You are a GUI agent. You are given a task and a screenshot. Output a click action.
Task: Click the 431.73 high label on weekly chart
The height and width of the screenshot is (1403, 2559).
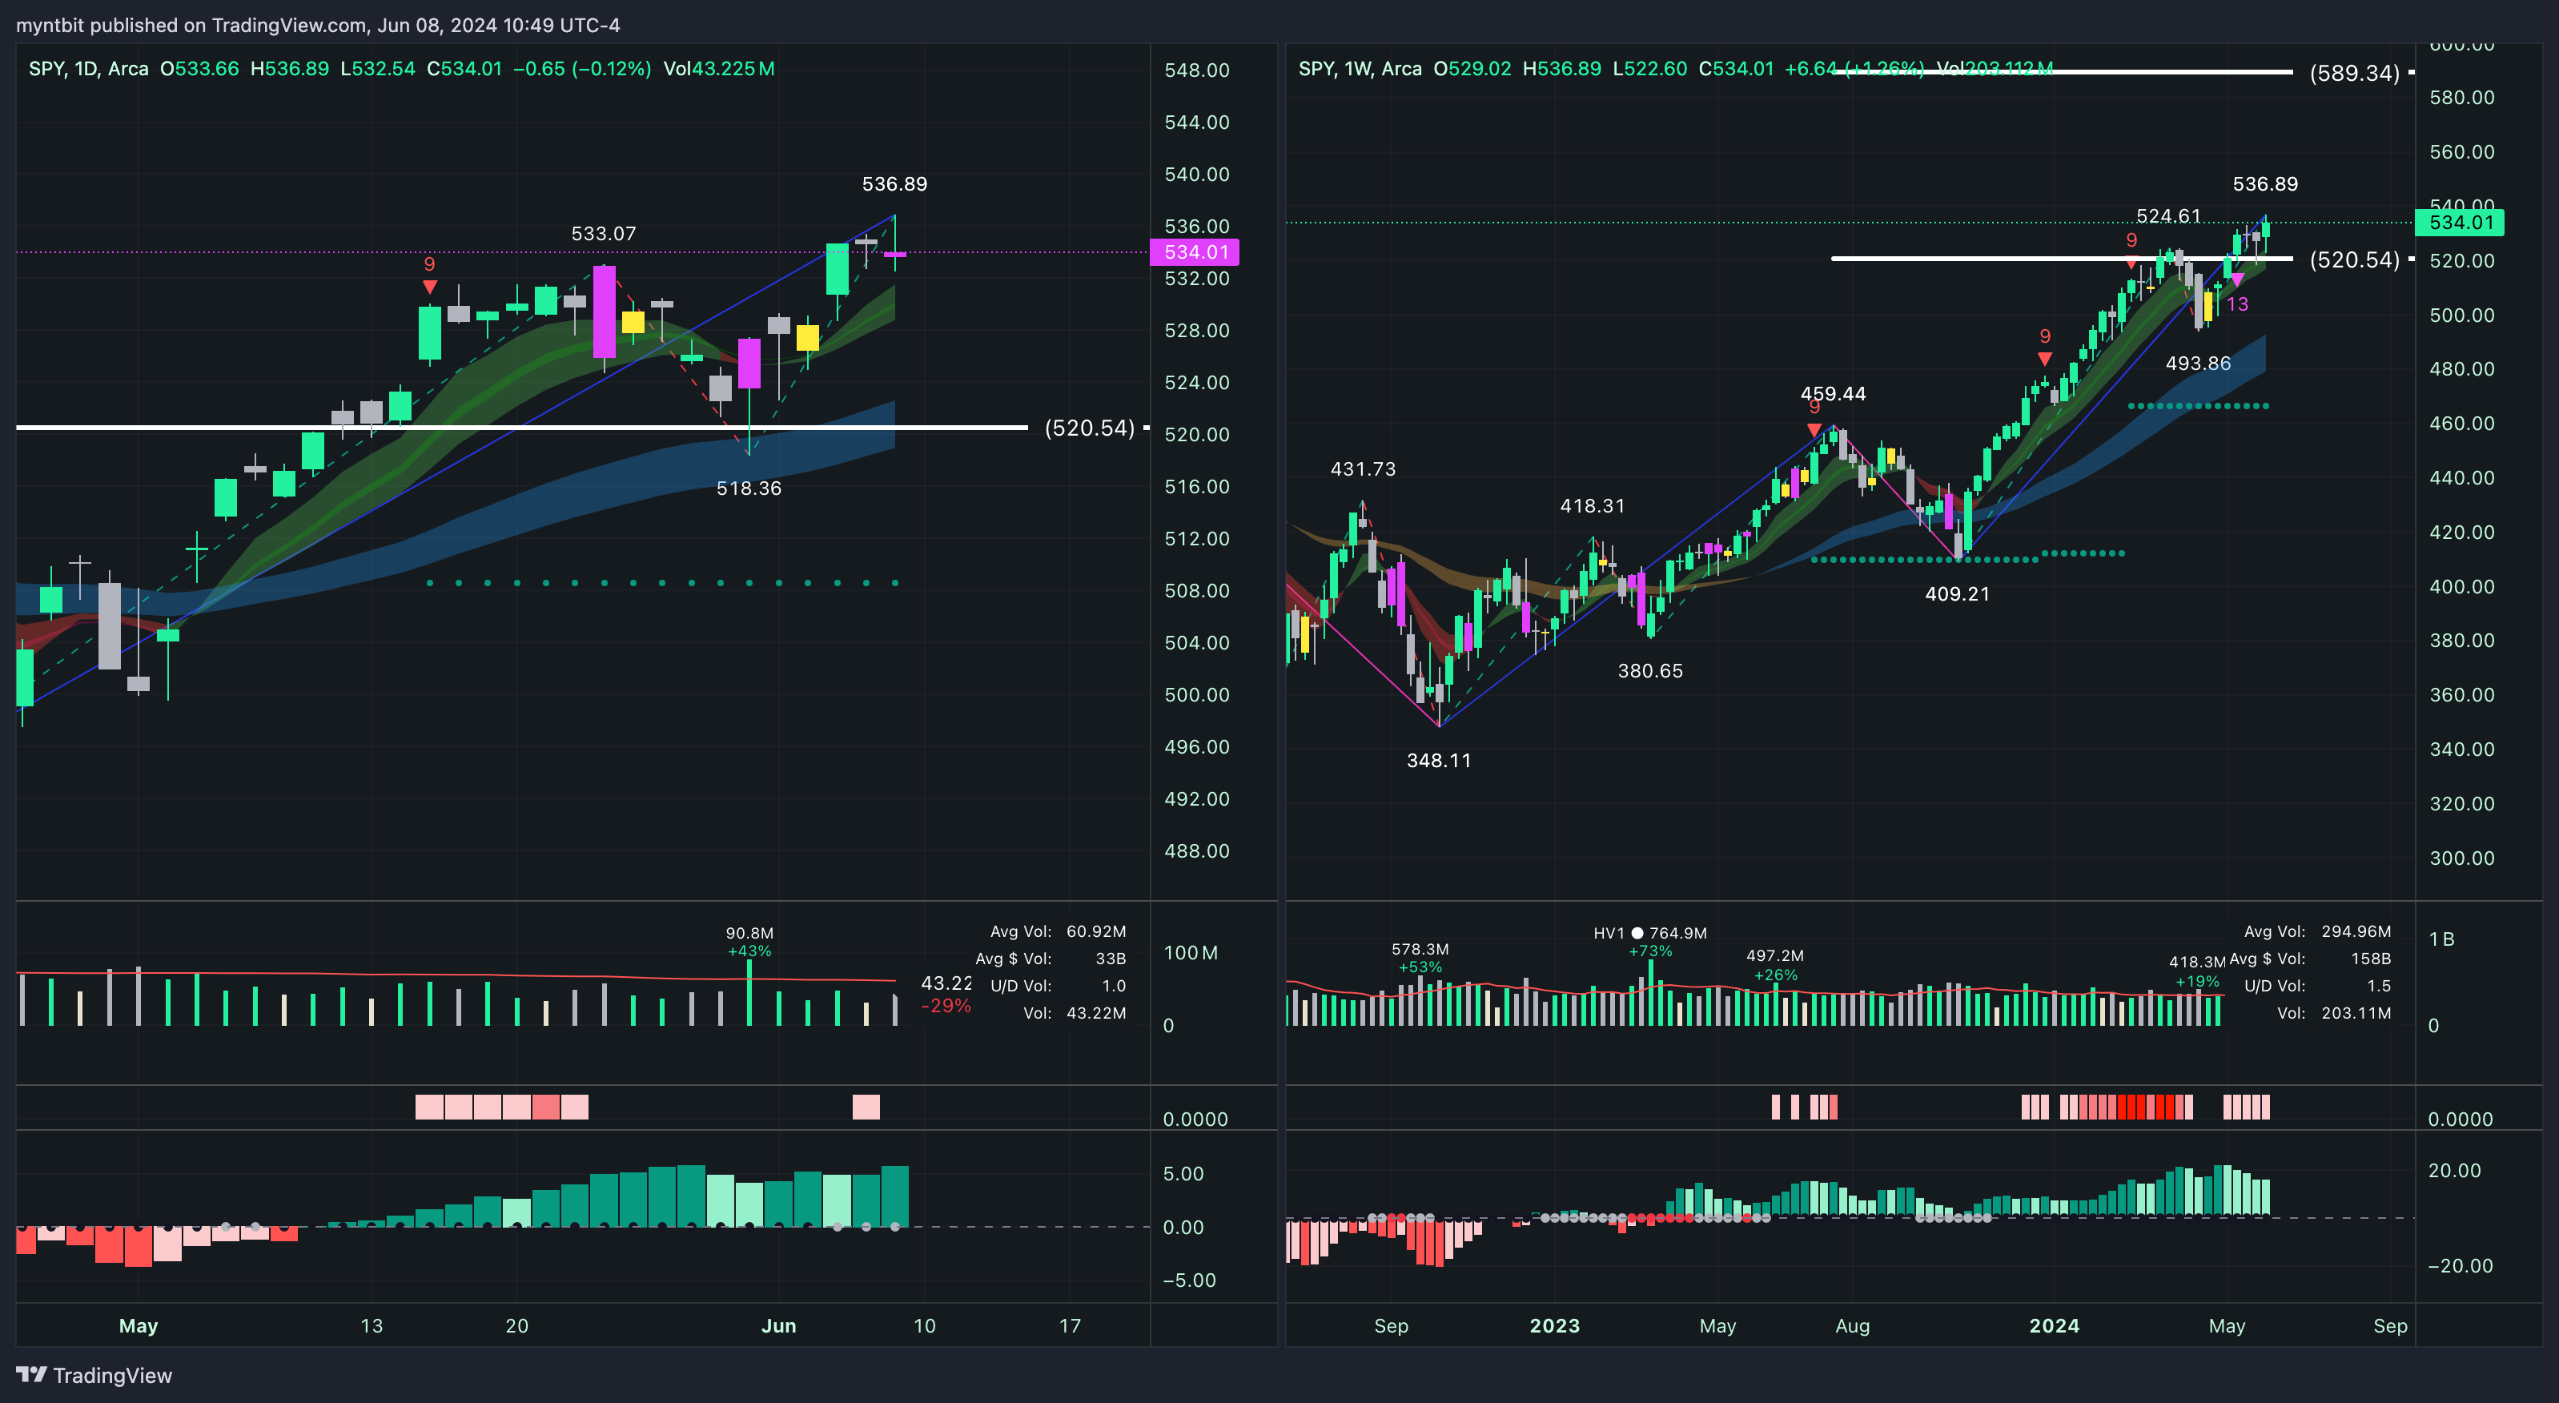[x=1363, y=469]
